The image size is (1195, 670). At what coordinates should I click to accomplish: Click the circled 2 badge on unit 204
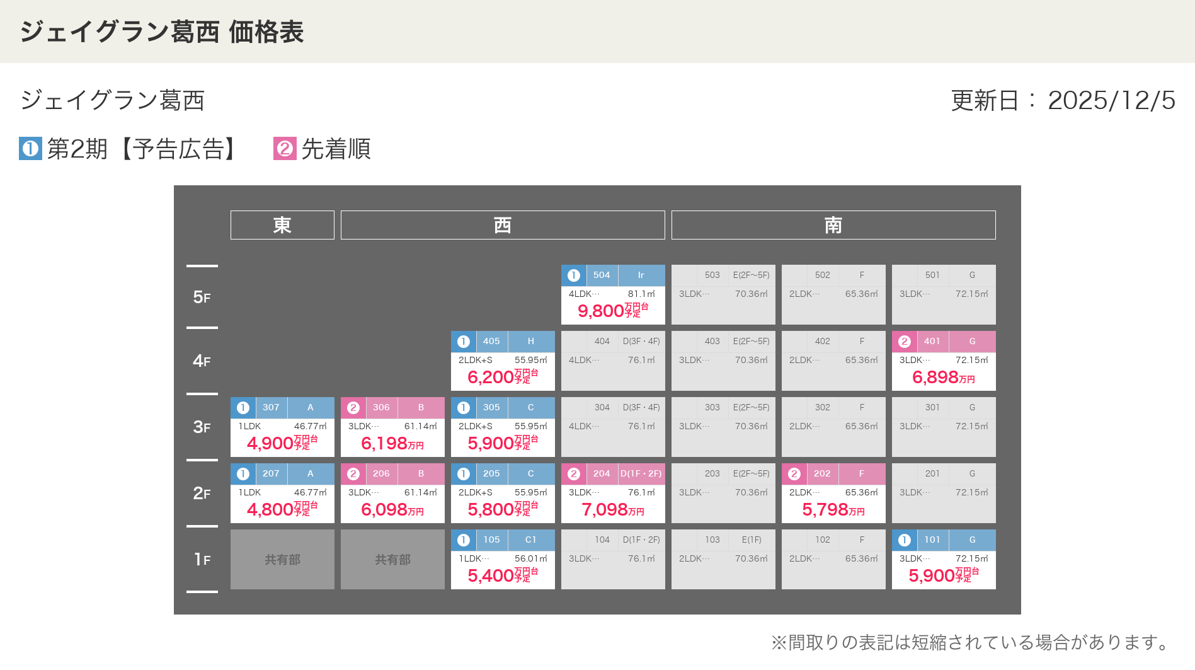click(x=573, y=474)
